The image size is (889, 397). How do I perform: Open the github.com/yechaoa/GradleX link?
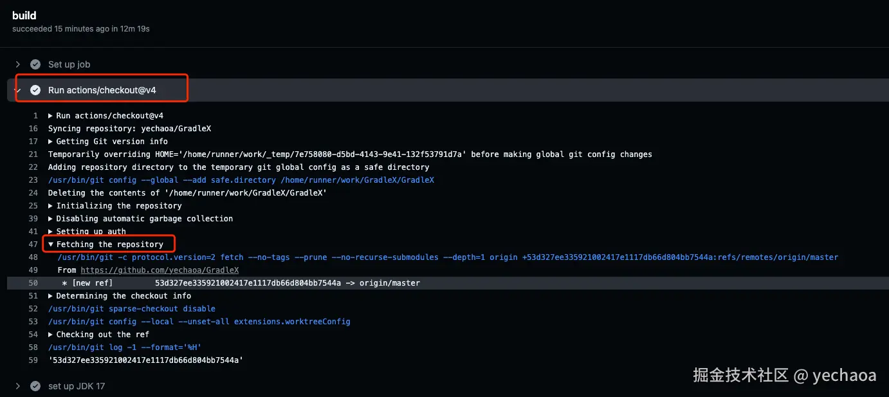[160, 270]
